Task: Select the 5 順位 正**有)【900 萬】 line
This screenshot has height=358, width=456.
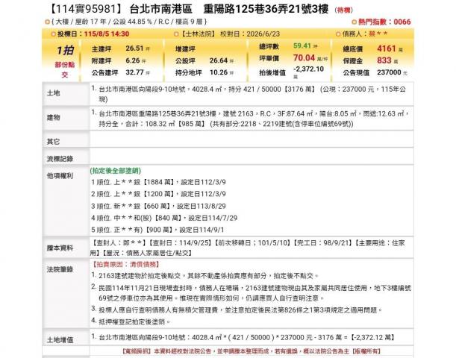Action: 157,230
